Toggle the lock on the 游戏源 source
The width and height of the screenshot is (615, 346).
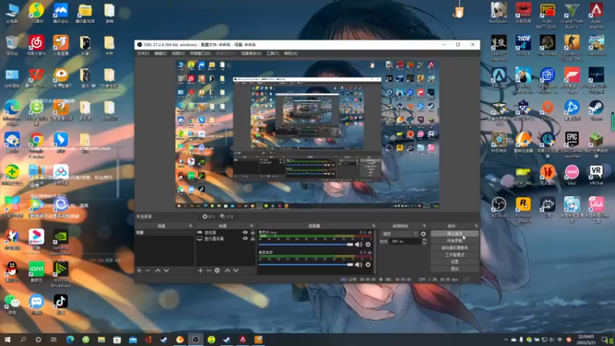pyautogui.click(x=253, y=233)
